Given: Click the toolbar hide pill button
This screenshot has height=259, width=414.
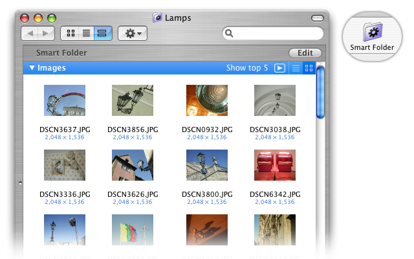Looking at the screenshot, I should pos(318,18).
